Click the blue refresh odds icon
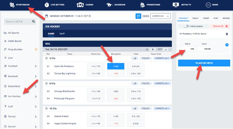 point(138,16)
